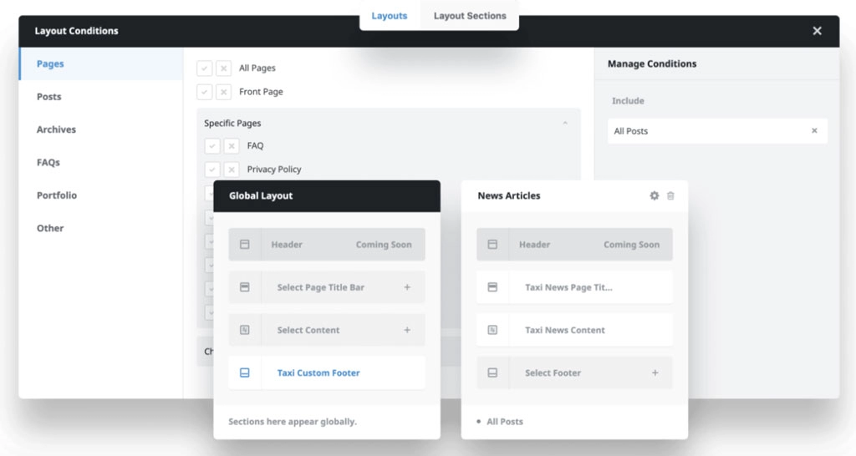
Task: Click the footer icon beside Taxi Custom Footer
Action: [x=245, y=372]
